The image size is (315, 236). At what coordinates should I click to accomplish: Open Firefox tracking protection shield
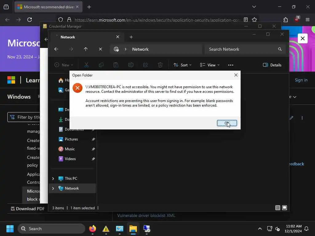coord(61,20)
